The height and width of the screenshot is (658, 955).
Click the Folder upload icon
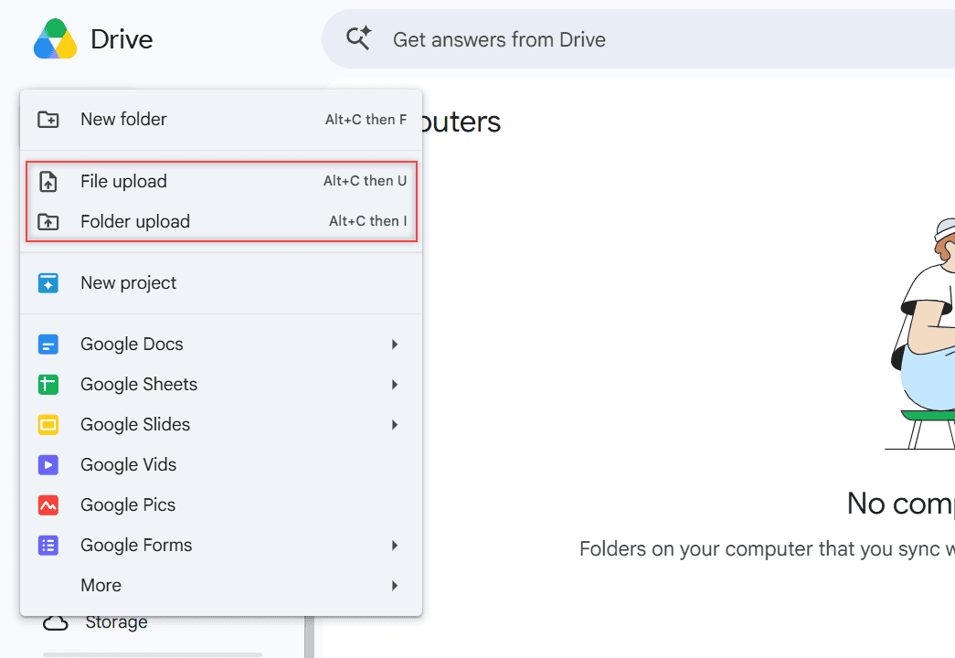[48, 222]
